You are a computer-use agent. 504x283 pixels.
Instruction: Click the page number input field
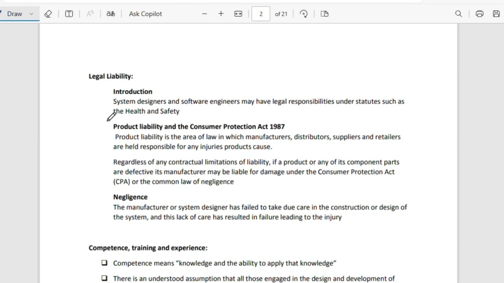coord(261,14)
